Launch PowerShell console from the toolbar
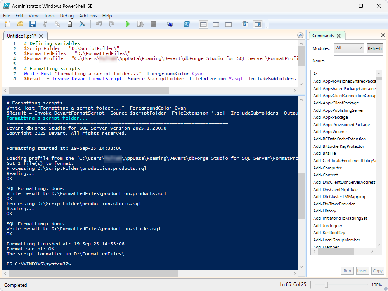The height and width of the screenshot is (291, 388). [186, 24]
